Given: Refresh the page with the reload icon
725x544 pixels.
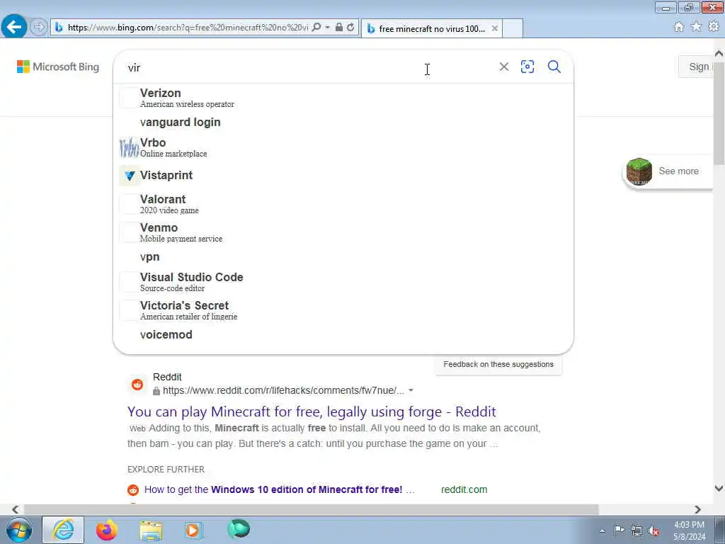Looking at the screenshot, I should 351,28.
